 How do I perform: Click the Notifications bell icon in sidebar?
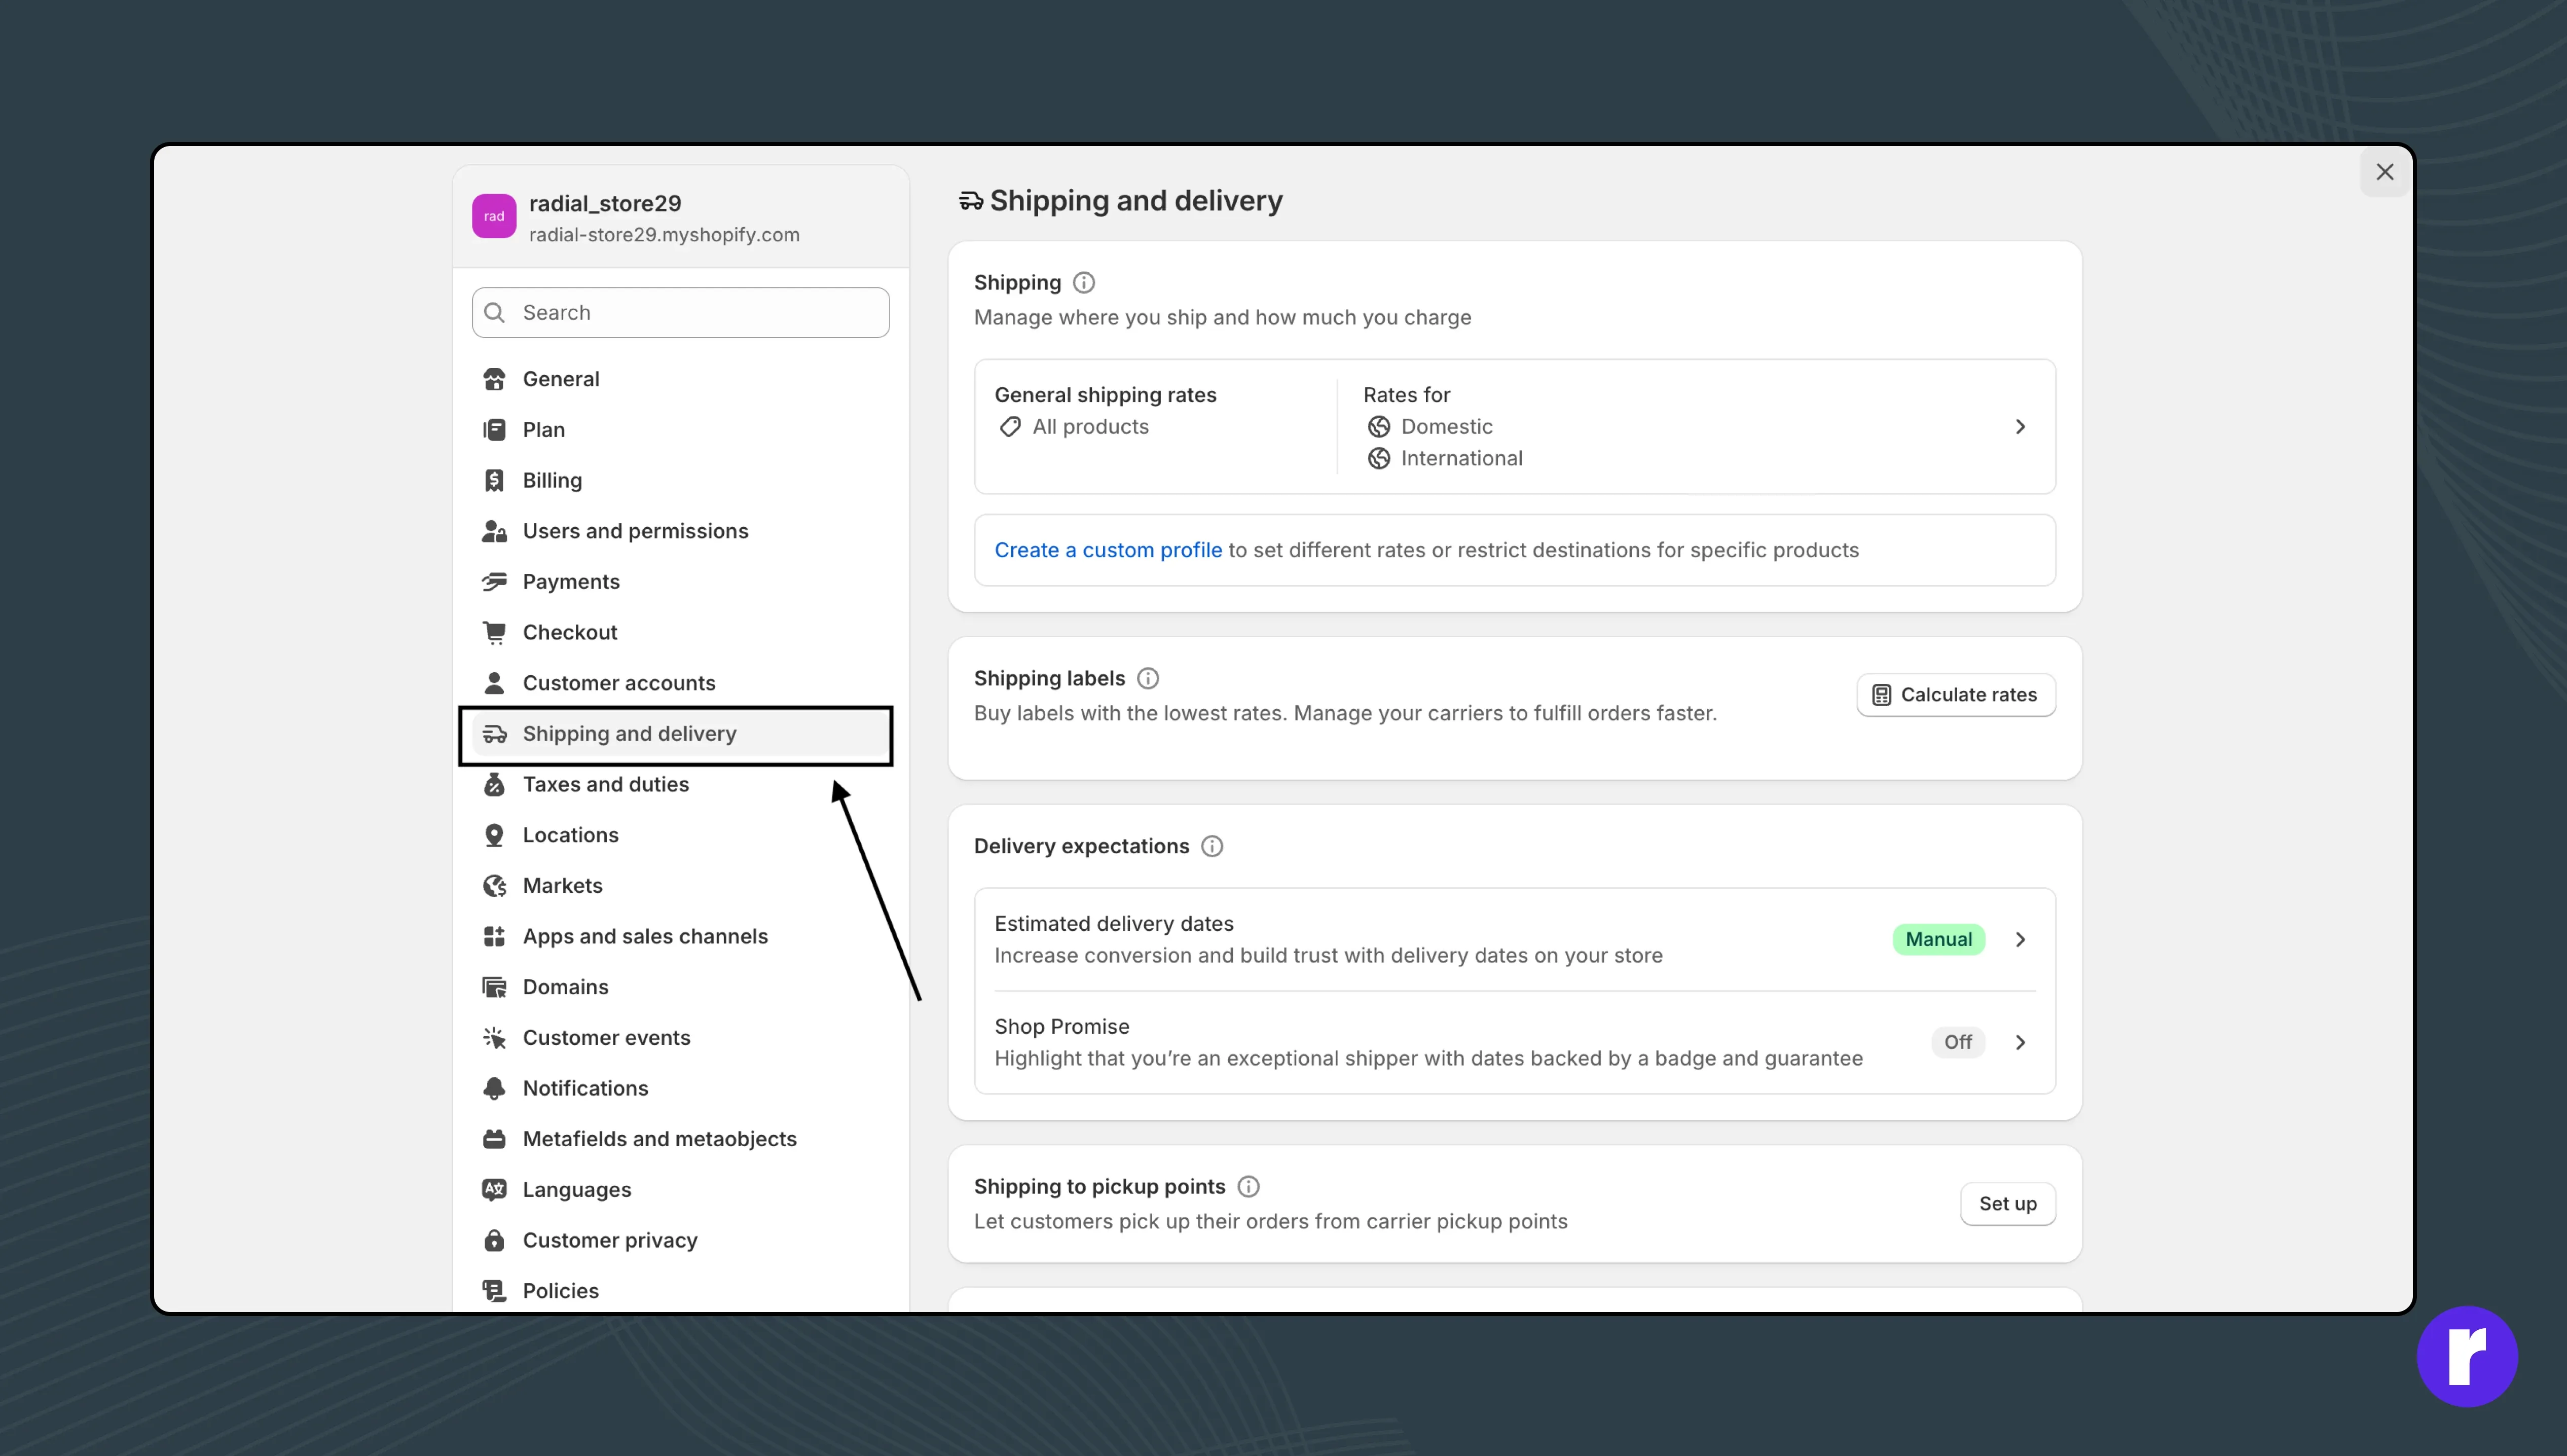tap(494, 1088)
